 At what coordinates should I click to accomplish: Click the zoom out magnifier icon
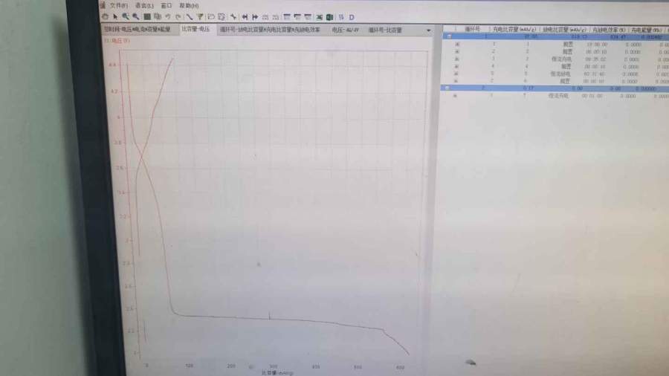pos(136,16)
